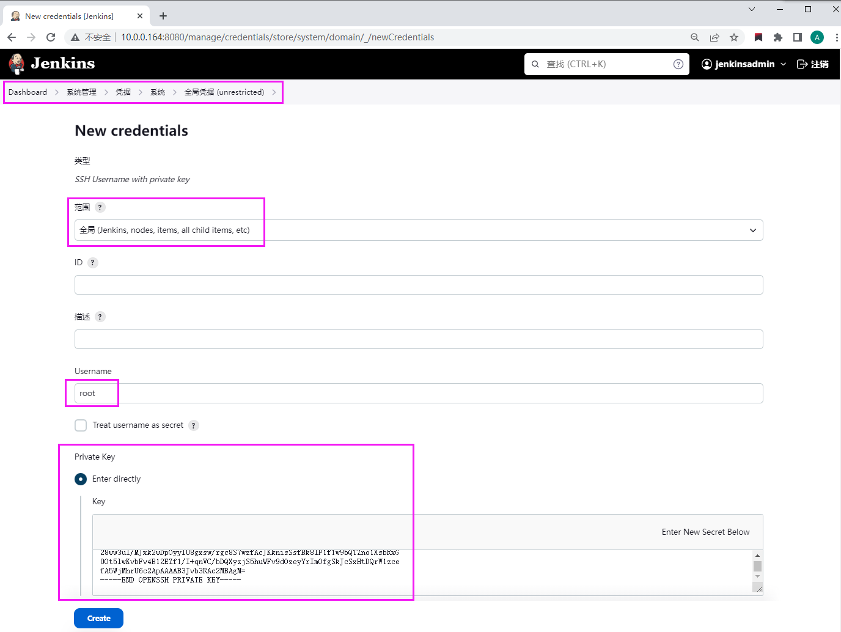
Task: Click the 'Enter New Secret Below' text
Action: (x=705, y=532)
